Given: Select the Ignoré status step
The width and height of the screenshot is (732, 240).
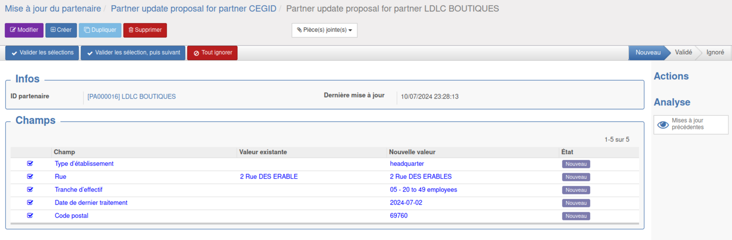Looking at the screenshot, I should coord(715,52).
